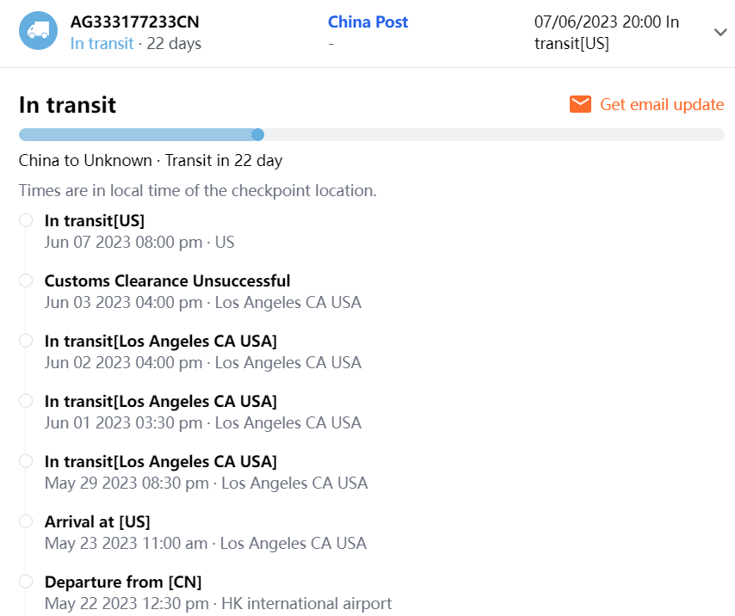Click the Arrival at [US] event title

(97, 522)
